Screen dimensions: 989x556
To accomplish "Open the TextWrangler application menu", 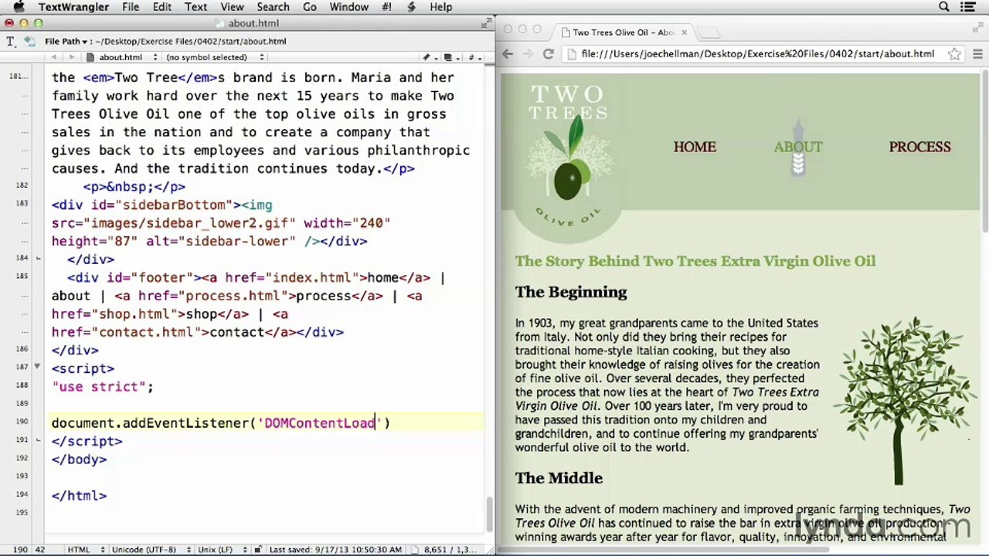I will 73,7.
